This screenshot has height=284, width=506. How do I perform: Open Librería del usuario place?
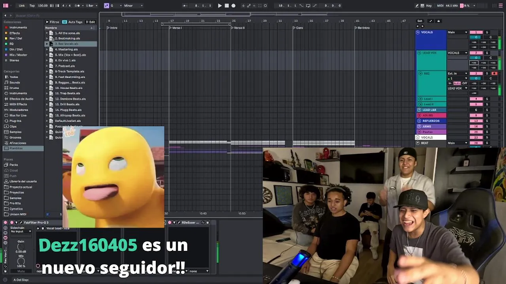pos(23,181)
